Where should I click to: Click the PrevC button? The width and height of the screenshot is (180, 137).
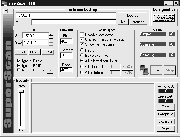click(21, 52)
